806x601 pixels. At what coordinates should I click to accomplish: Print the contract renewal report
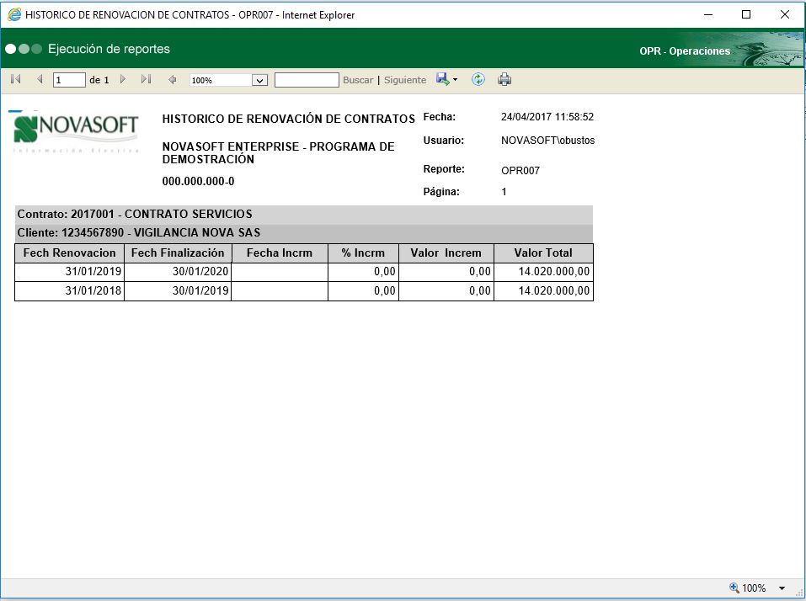[x=504, y=79]
